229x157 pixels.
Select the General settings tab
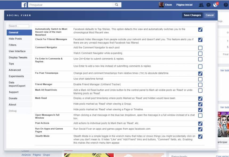19,32
